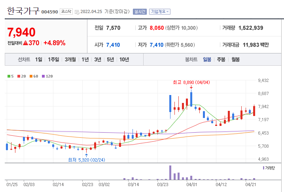The image size is (284, 192).
Task: Click the 최고 8,890 (04/04) chart label
Action: pos(191,82)
